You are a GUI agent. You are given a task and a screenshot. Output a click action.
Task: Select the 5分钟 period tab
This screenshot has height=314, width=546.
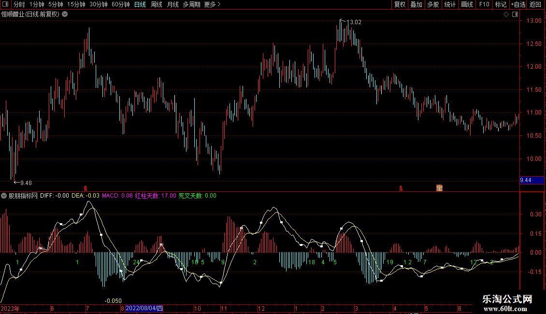click(56, 4)
